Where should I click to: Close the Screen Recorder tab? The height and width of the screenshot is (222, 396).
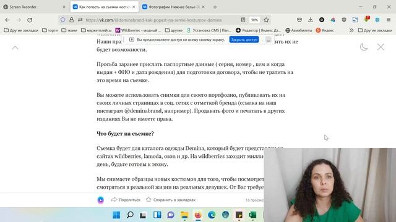64,7
